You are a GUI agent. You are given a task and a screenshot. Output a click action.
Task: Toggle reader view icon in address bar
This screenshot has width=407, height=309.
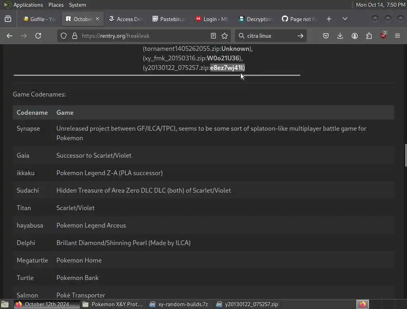[213, 36]
